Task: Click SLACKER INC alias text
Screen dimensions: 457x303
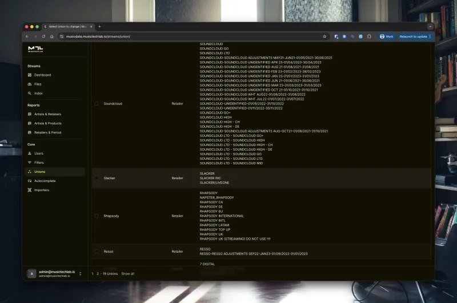Action: click(x=210, y=178)
